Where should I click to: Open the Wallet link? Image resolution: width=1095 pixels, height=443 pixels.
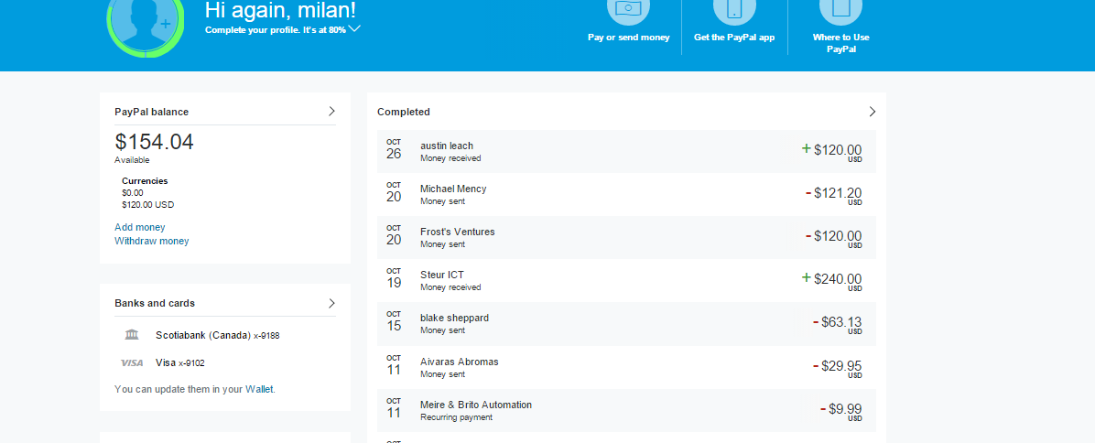[x=259, y=389]
